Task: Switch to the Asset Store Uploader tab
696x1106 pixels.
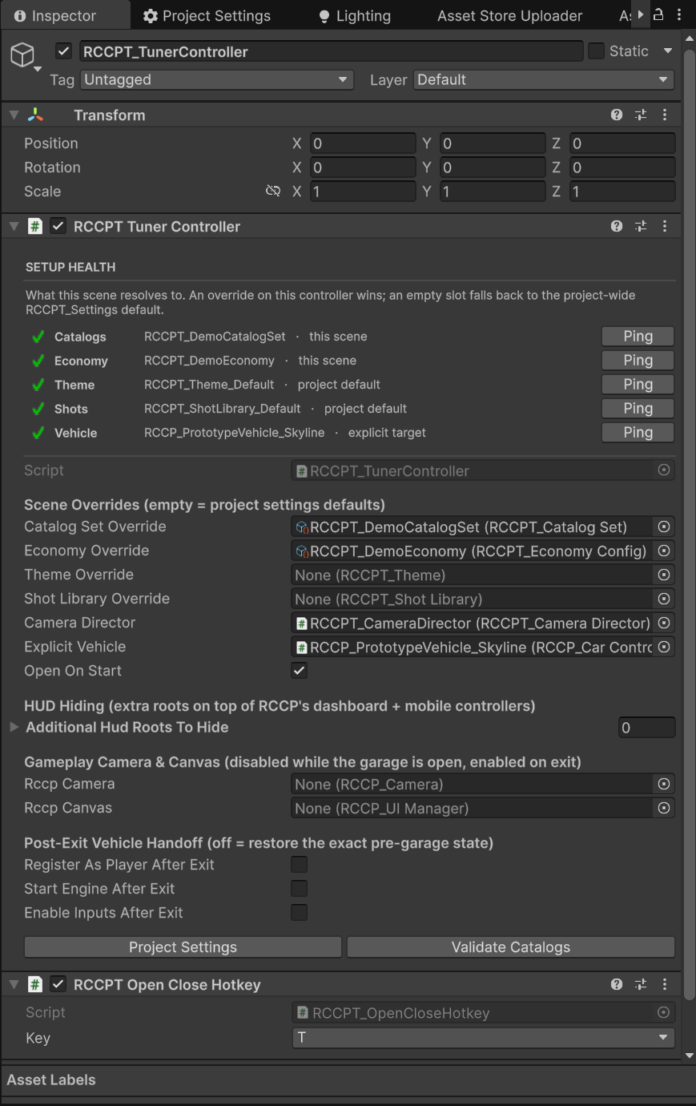Action: coord(509,15)
